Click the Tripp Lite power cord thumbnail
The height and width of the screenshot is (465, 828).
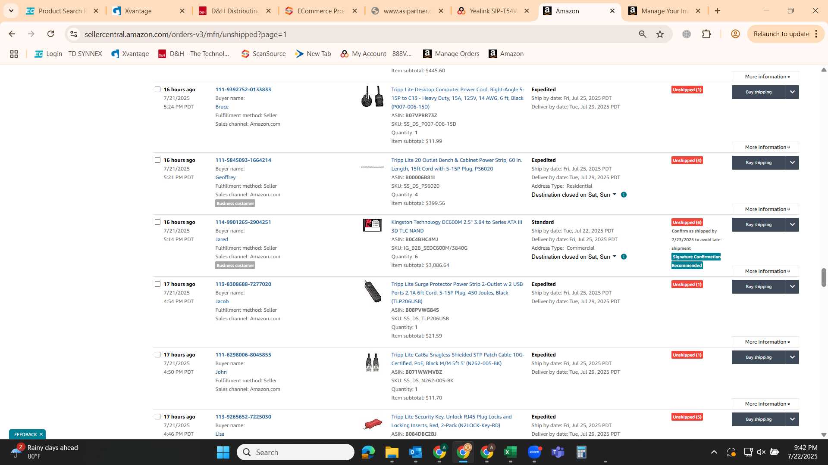coord(372,96)
